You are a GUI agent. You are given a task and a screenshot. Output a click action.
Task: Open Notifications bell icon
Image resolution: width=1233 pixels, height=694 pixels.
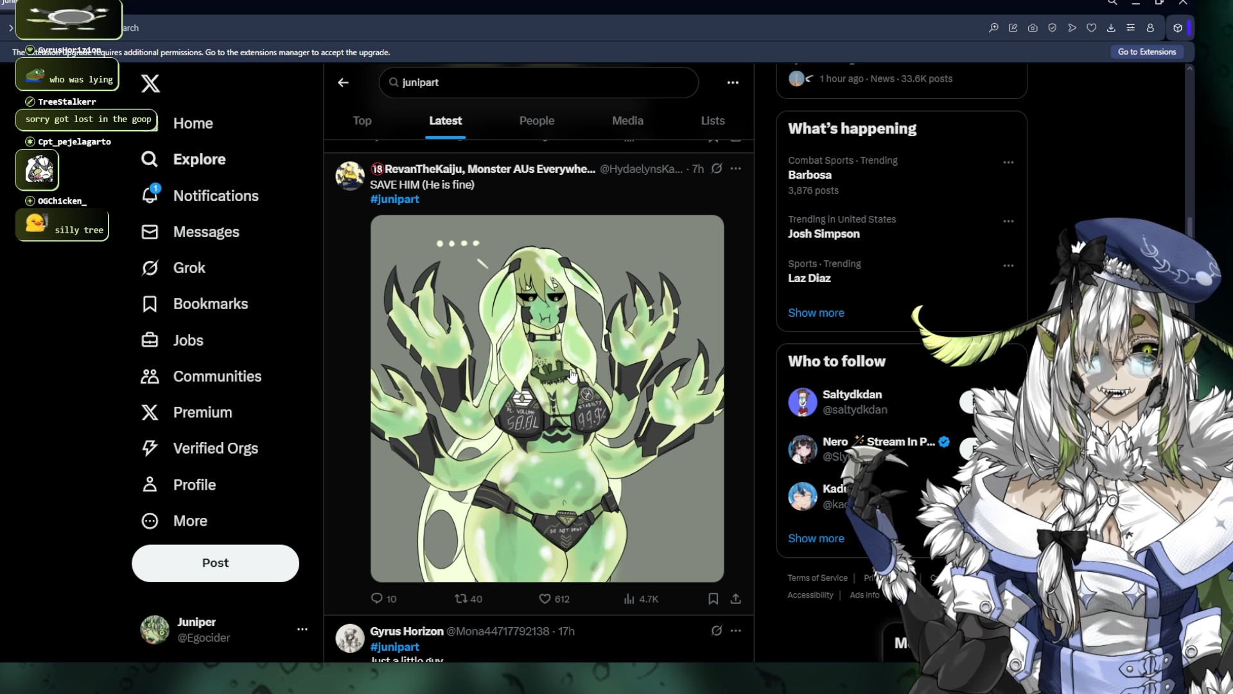tap(150, 195)
